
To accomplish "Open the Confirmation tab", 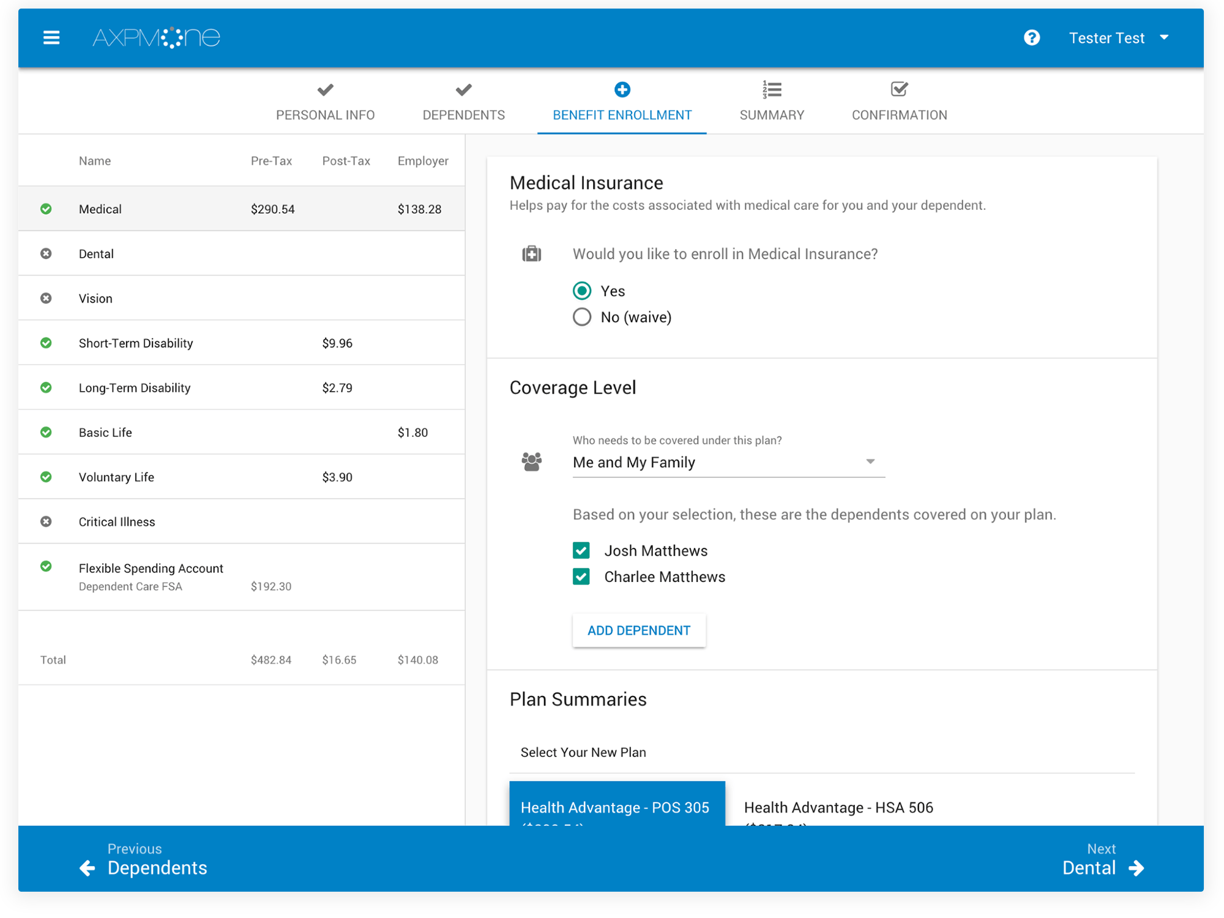I will pyautogui.click(x=899, y=102).
